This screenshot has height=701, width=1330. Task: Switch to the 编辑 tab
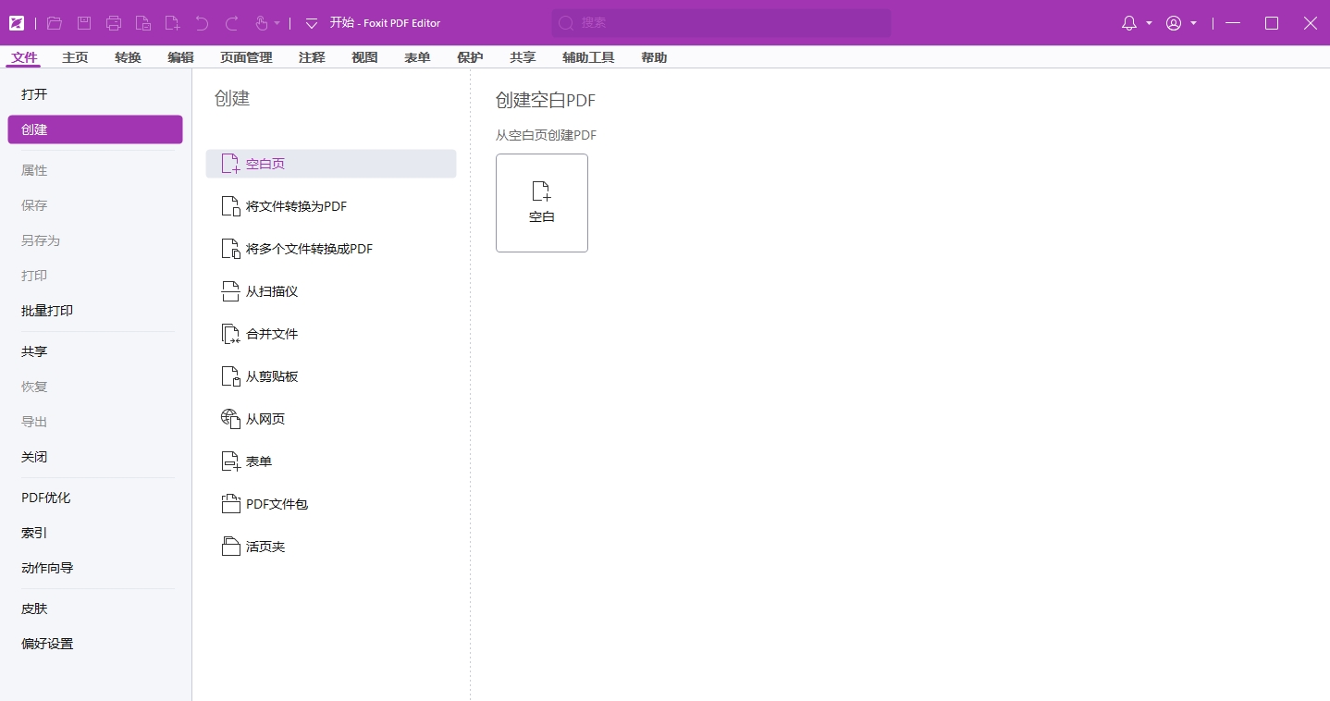pos(180,57)
